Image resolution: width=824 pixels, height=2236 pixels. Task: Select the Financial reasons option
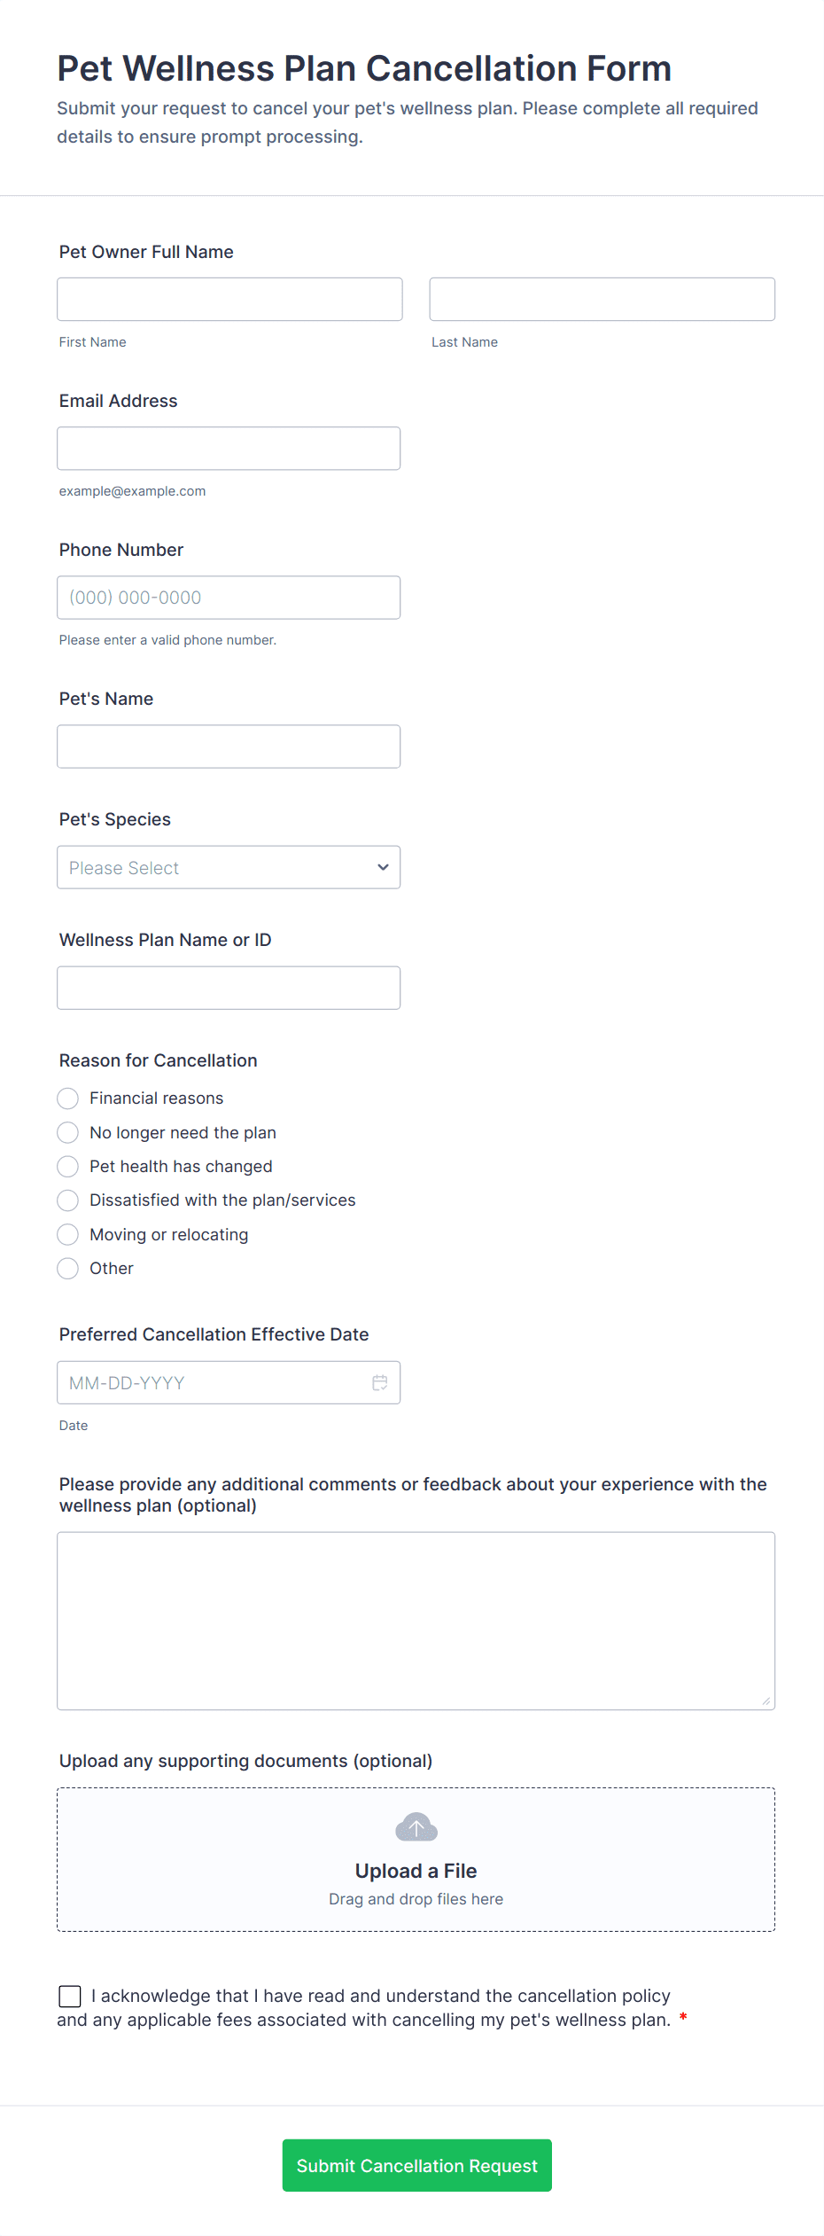point(68,1098)
